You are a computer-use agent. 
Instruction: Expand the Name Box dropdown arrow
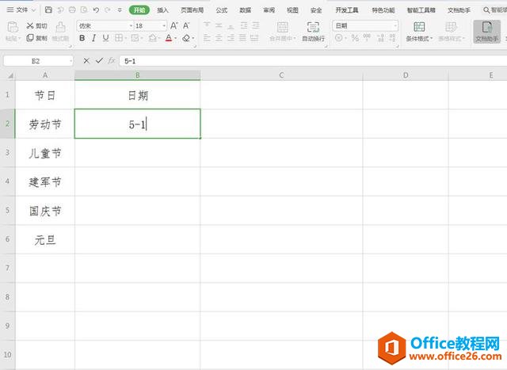[x=71, y=61]
